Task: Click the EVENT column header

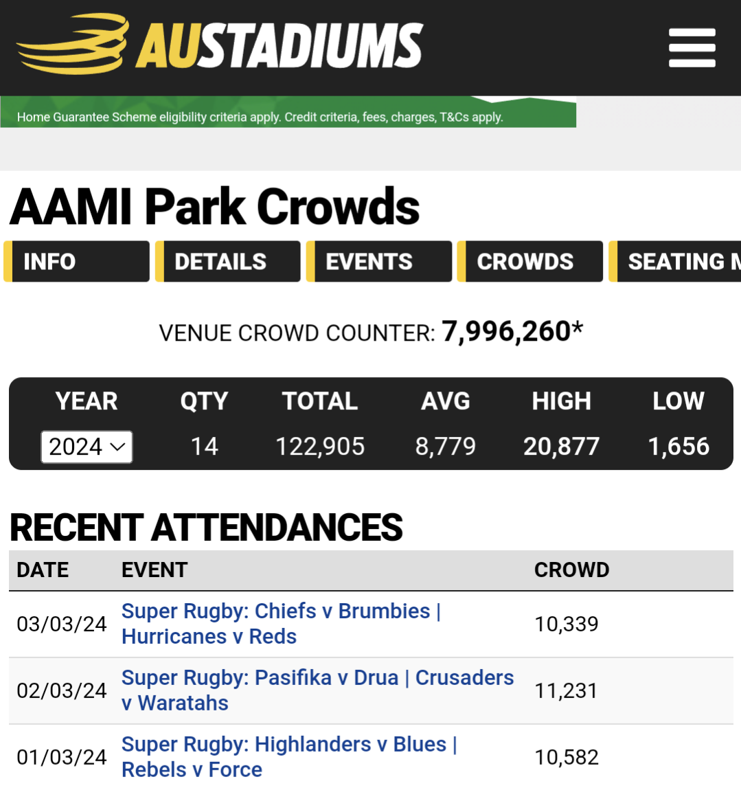Action: point(155,570)
